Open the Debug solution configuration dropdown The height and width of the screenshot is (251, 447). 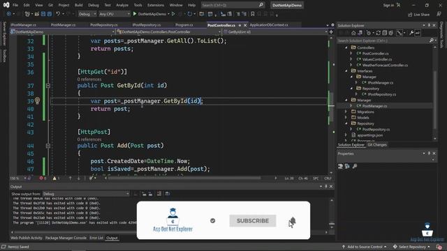pyautogui.click(x=87, y=14)
